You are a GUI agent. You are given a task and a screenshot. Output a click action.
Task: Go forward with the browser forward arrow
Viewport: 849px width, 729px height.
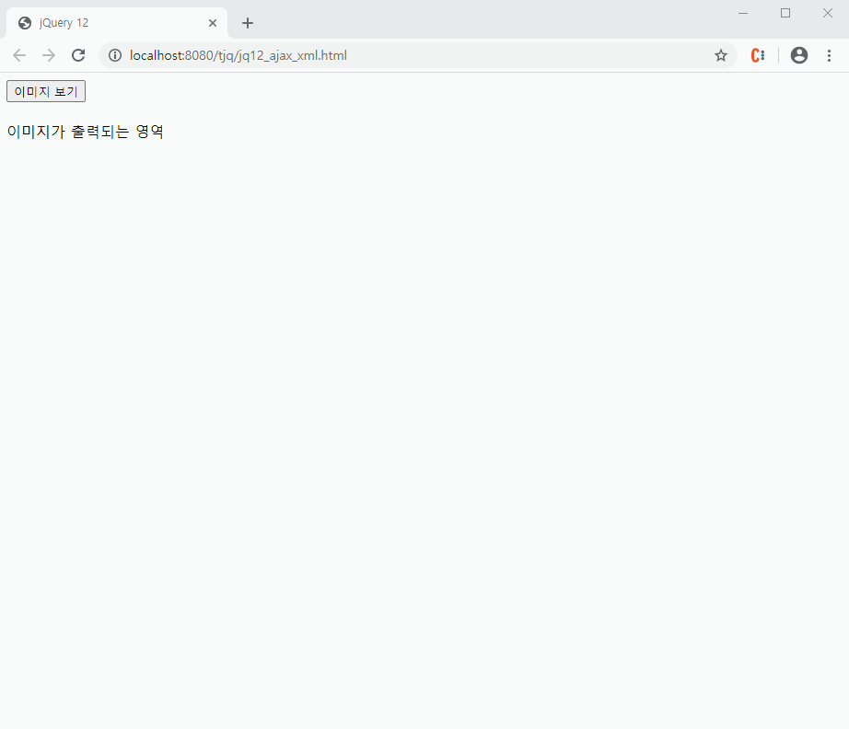click(49, 55)
